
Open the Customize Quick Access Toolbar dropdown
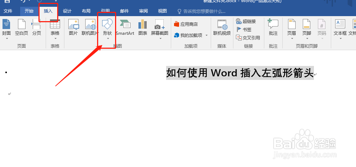coord(56,1)
